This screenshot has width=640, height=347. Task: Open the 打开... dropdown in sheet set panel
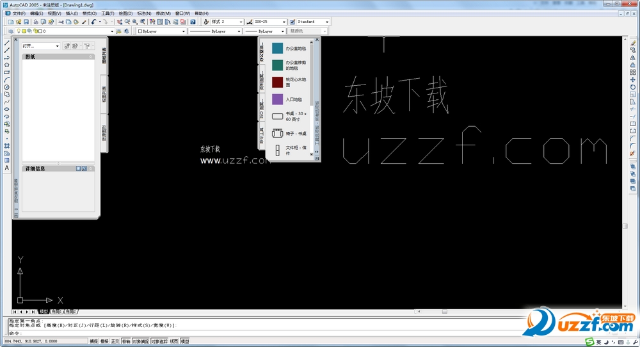point(41,46)
